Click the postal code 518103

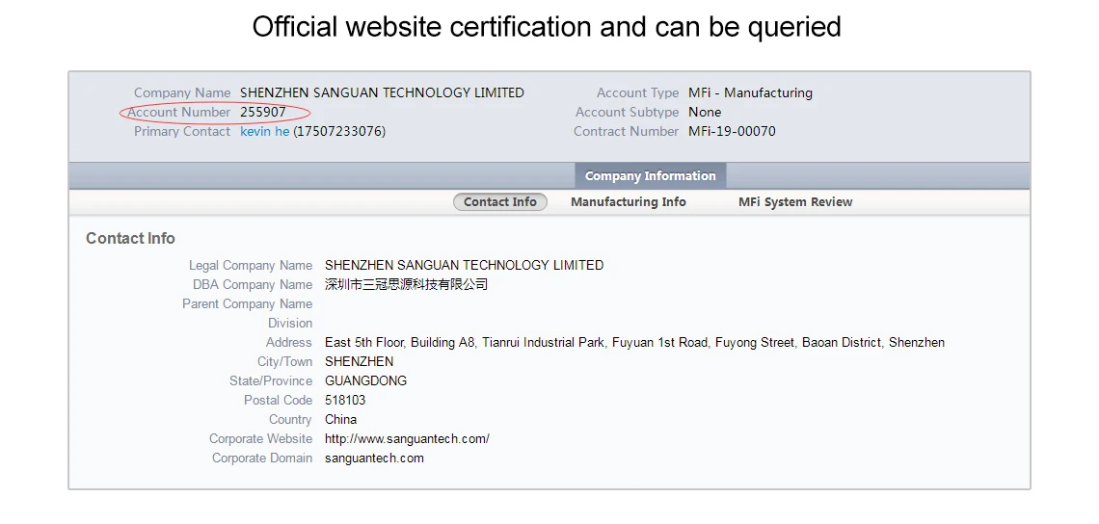click(x=345, y=401)
